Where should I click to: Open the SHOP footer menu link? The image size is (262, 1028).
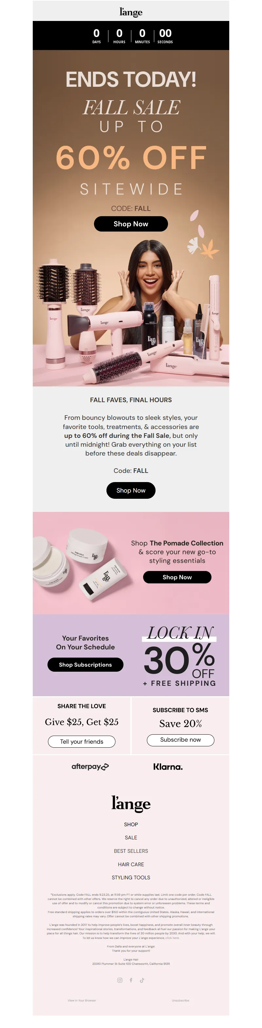pyautogui.click(x=131, y=824)
